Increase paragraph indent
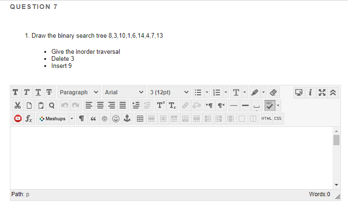Screen dimensions: 348x208 coord(136,105)
